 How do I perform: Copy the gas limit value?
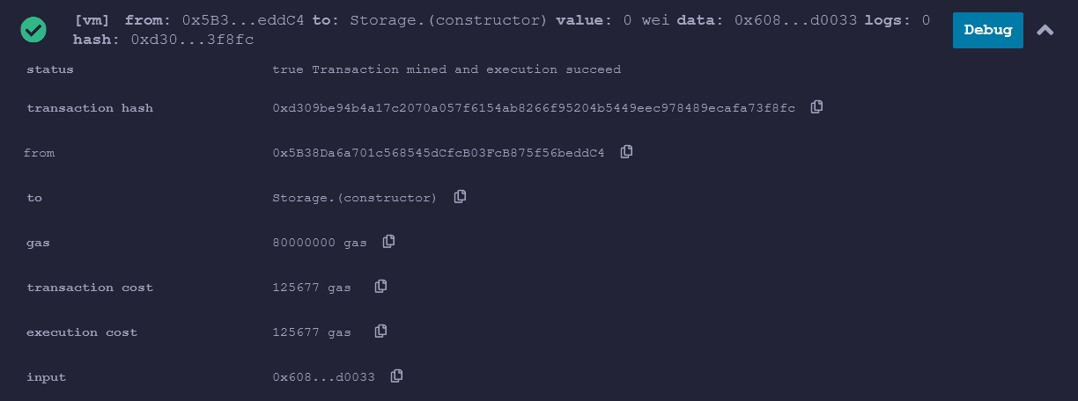coord(388,242)
